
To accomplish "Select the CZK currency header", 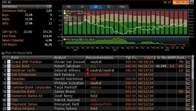I will 45,6.
